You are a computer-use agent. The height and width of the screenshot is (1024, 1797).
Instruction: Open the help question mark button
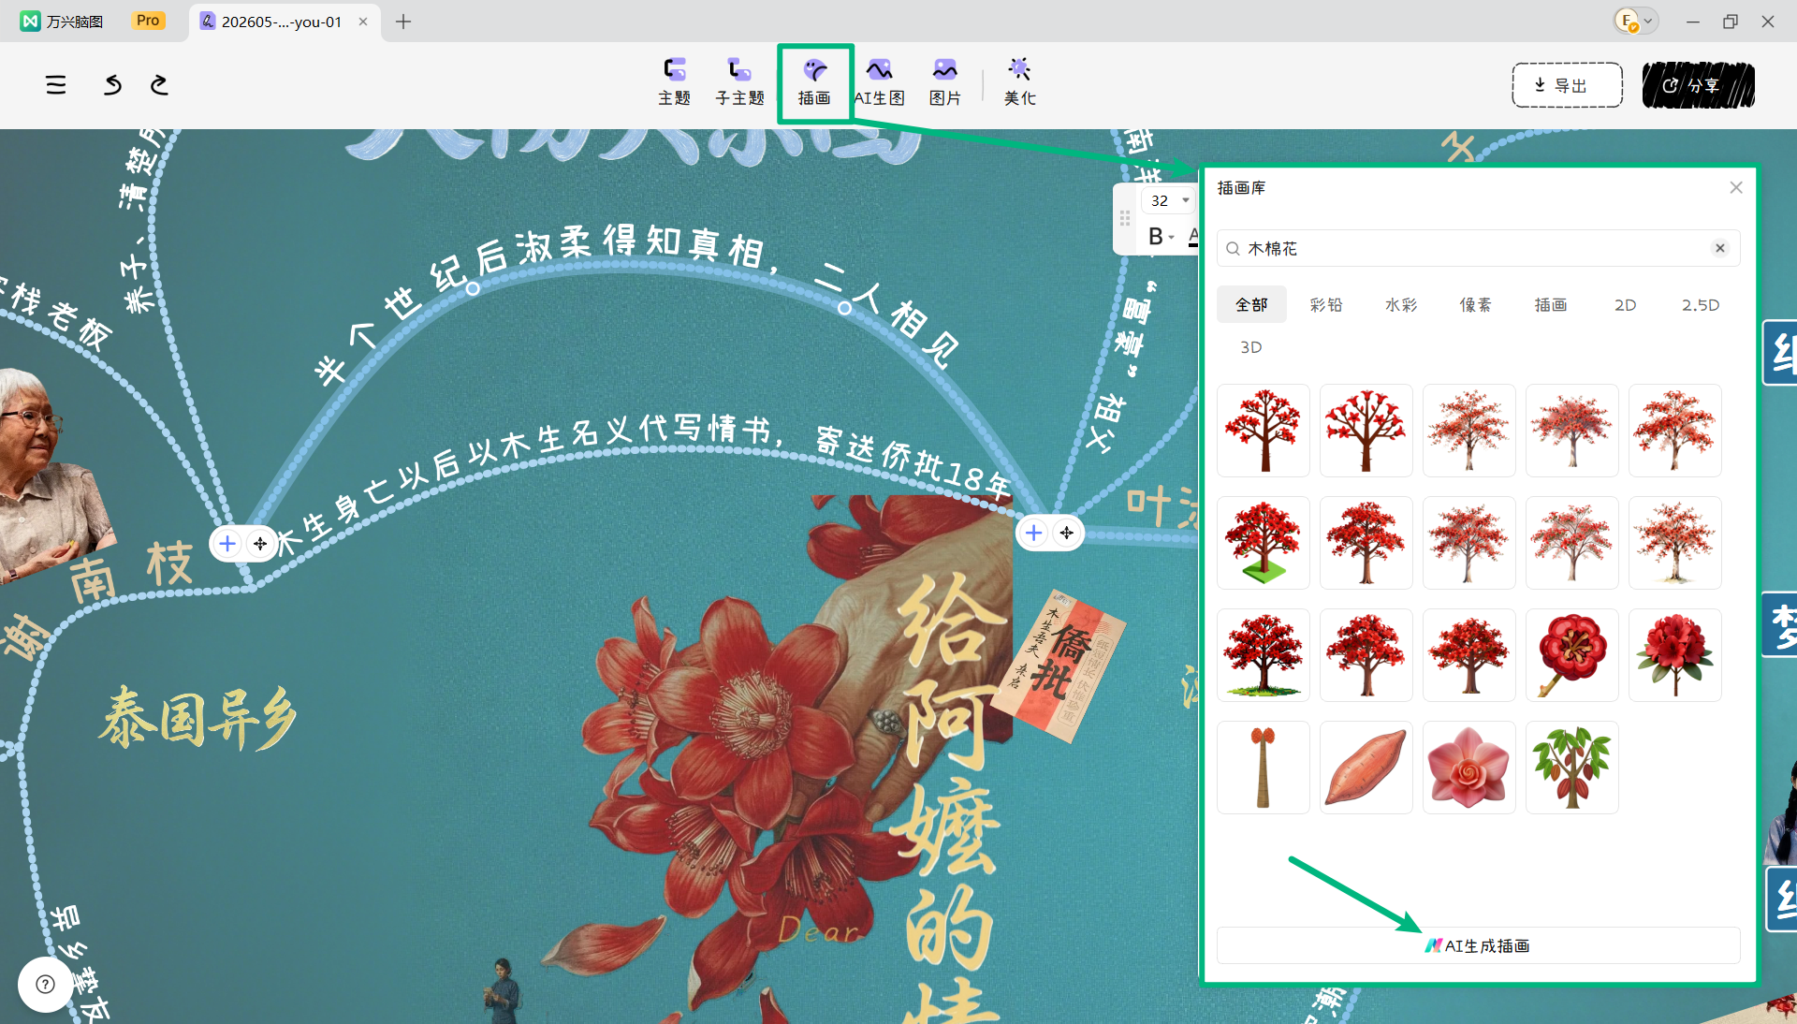45,984
